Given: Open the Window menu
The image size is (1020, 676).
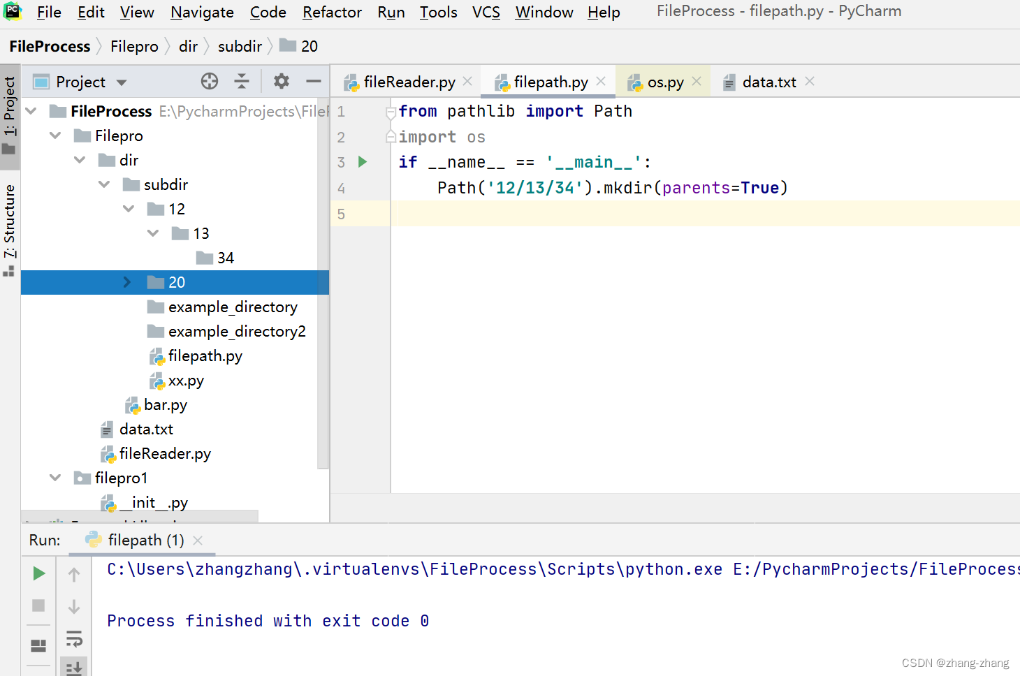Looking at the screenshot, I should click(x=544, y=12).
